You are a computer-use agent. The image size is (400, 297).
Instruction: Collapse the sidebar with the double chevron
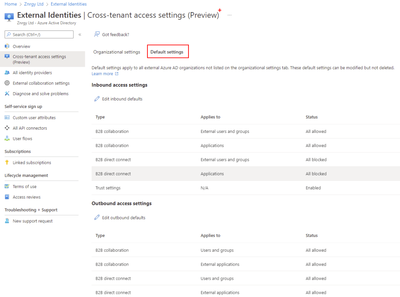80,34
